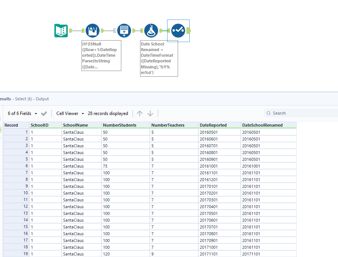The height and width of the screenshot is (257, 338).
Task: Select the blue rows-with-plus tool node
Action: pyautogui.click(x=124, y=30)
